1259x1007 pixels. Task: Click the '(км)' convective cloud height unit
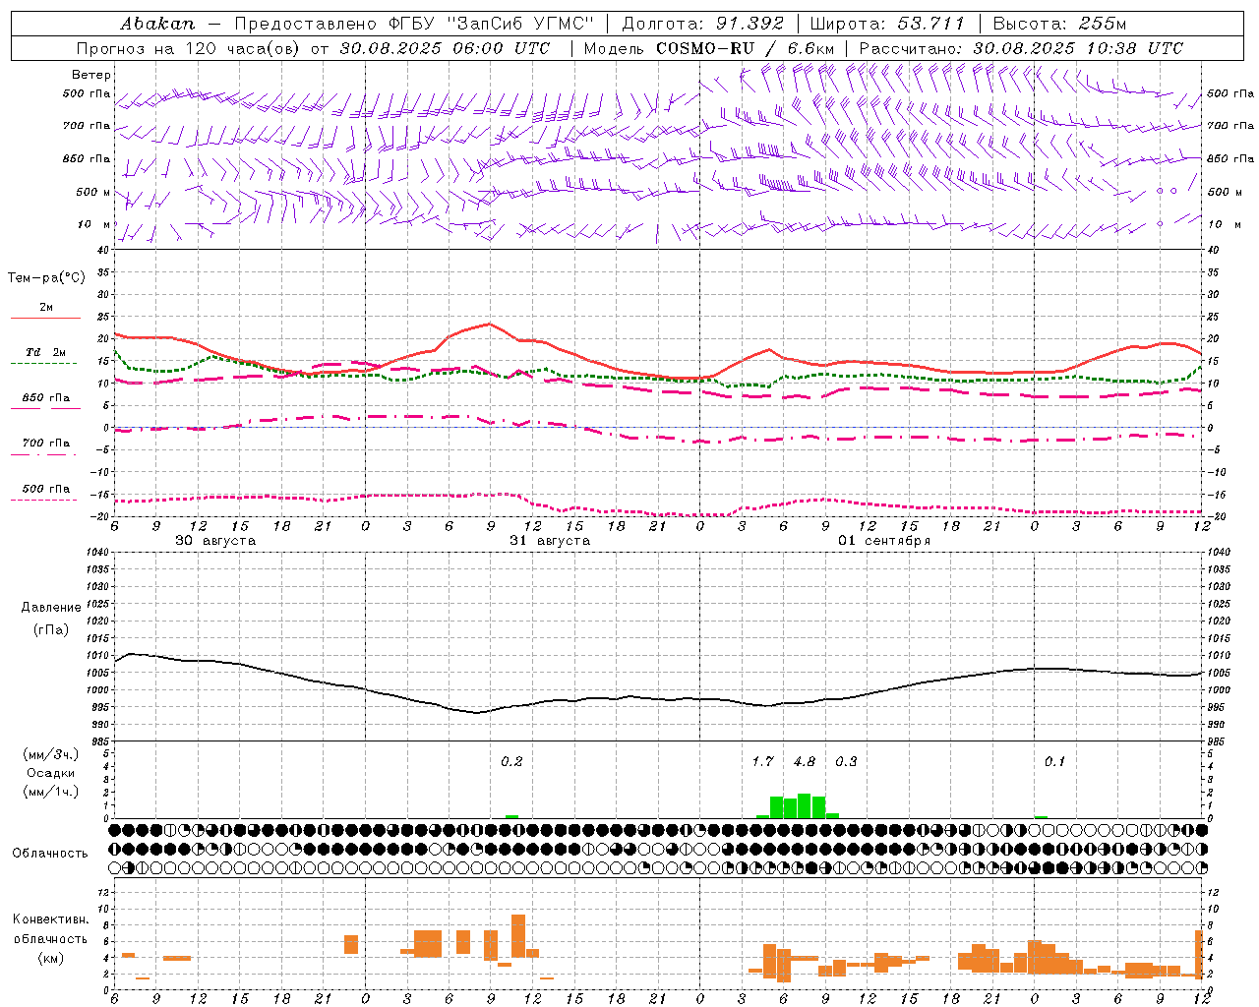click(x=50, y=958)
